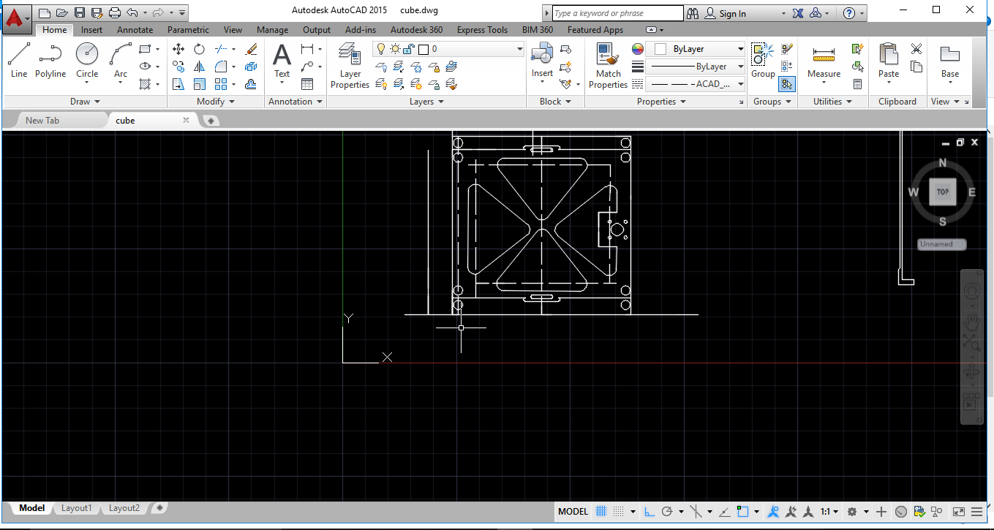Click Match Properties tool
Viewport: 994px width, 530px height.
608,66
